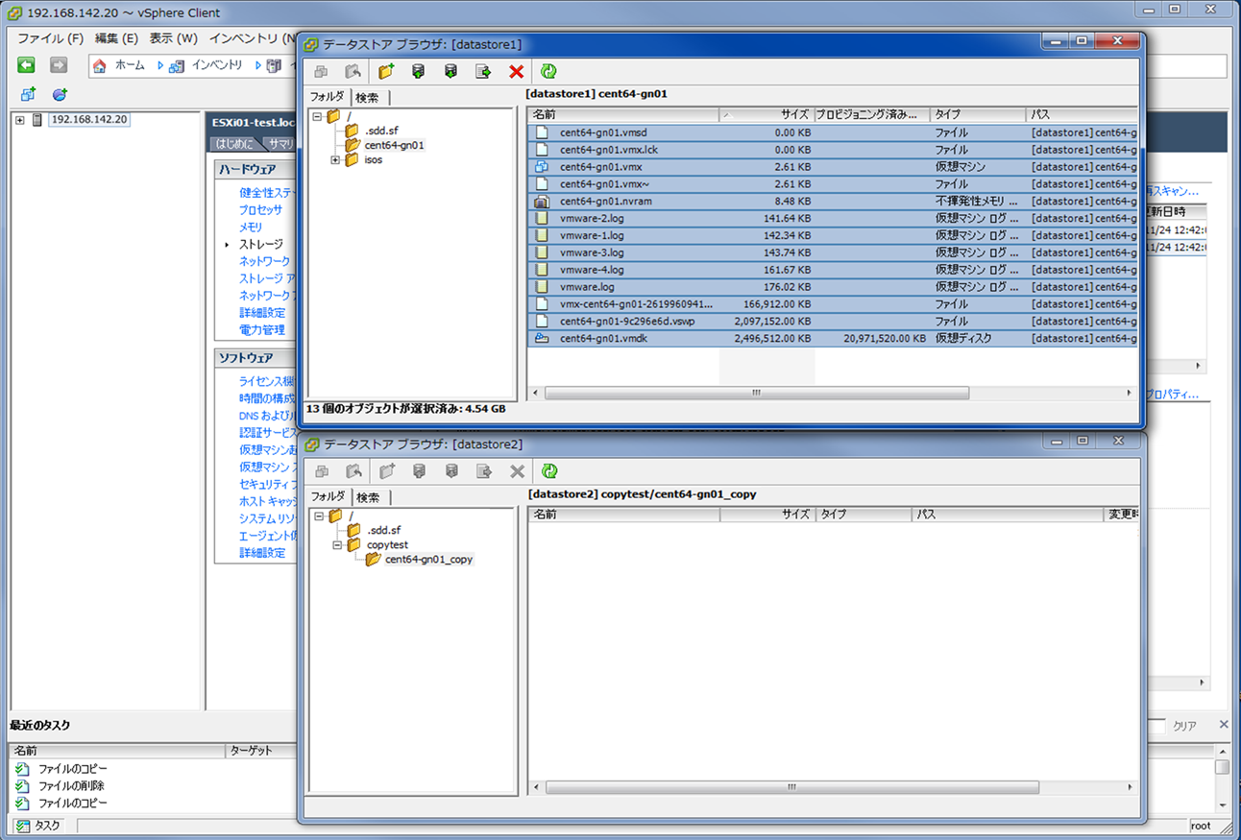Click red delete icon in datastore1 browser
Viewport: 1241px width, 840px height.
click(516, 71)
